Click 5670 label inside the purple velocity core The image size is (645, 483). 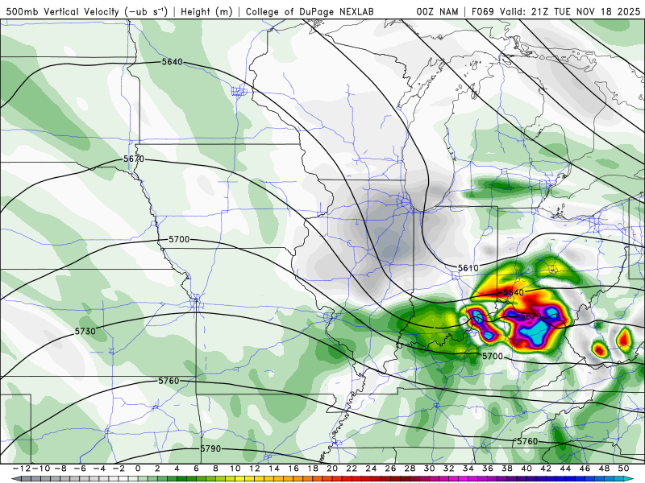pyautogui.click(x=531, y=316)
